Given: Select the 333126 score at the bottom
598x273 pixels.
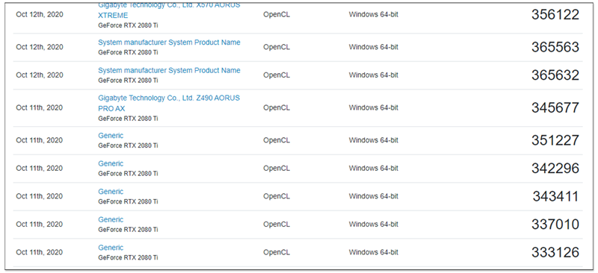Looking at the screenshot, I should pos(555,252).
